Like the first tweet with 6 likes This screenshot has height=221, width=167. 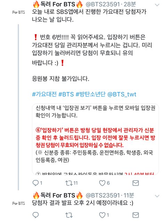(x=102, y=183)
